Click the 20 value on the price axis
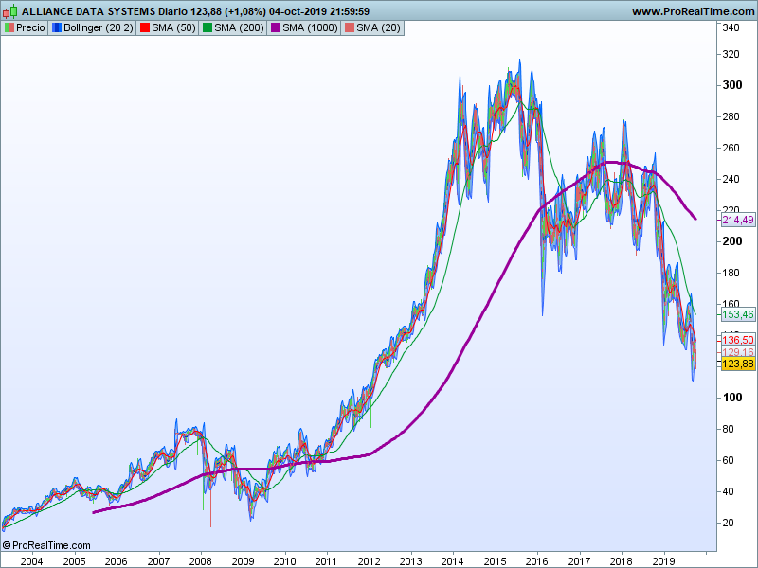Viewport: 758px width, 568px height. click(728, 523)
